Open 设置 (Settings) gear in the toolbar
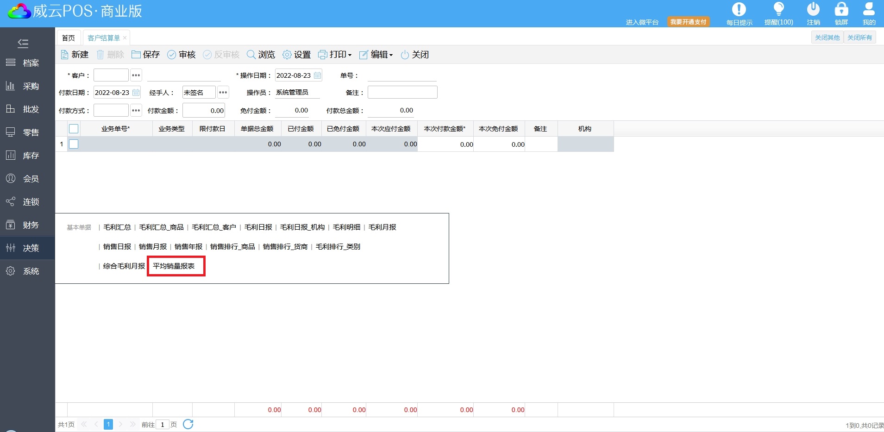 coord(287,55)
